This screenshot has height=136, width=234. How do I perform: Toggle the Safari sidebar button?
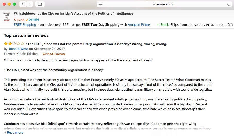point(40,4)
